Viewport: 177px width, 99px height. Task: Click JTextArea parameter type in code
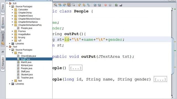[109, 57]
